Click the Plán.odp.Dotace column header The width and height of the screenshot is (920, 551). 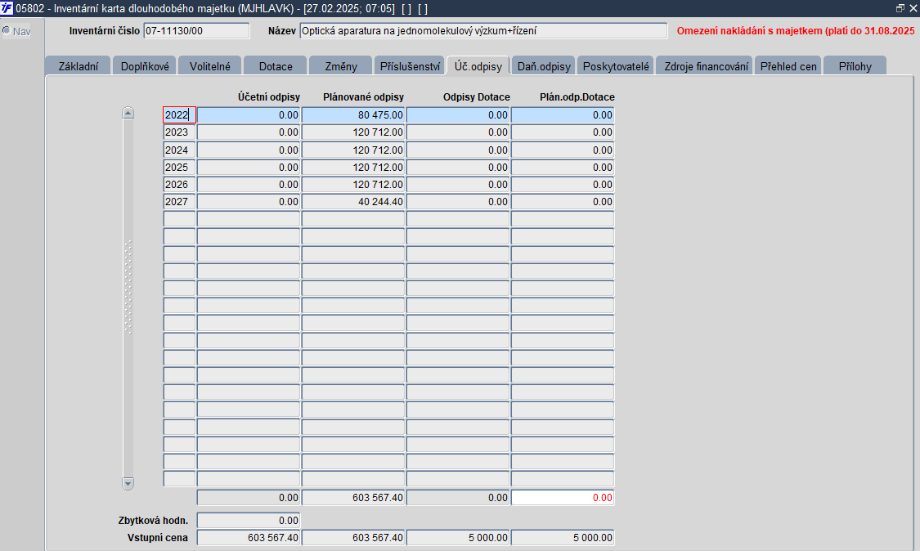coord(577,96)
